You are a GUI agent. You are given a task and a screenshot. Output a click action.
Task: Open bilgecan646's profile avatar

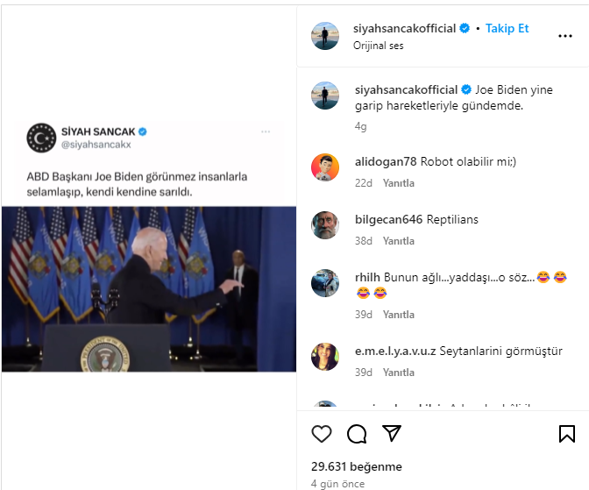click(325, 224)
